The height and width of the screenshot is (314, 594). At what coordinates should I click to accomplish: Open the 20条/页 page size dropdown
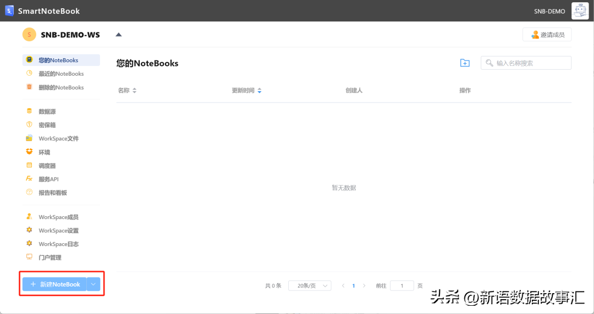pos(310,285)
